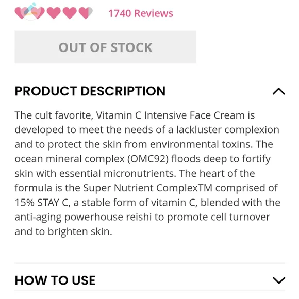Open the HOW TO USE section heading
299x299 pixels.
point(55,280)
